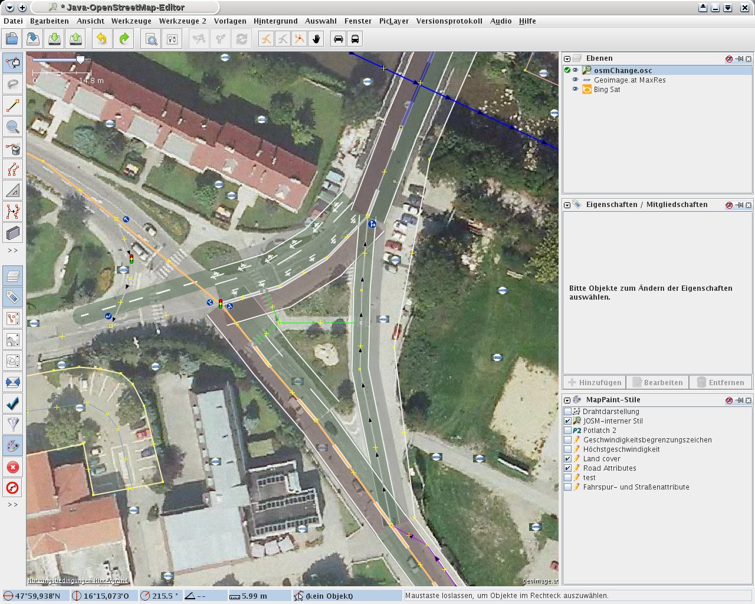Image resolution: width=755 pixels, height=604 pixels.
Task: Click the heading 215.5° status field
Action: pos(161,596)
